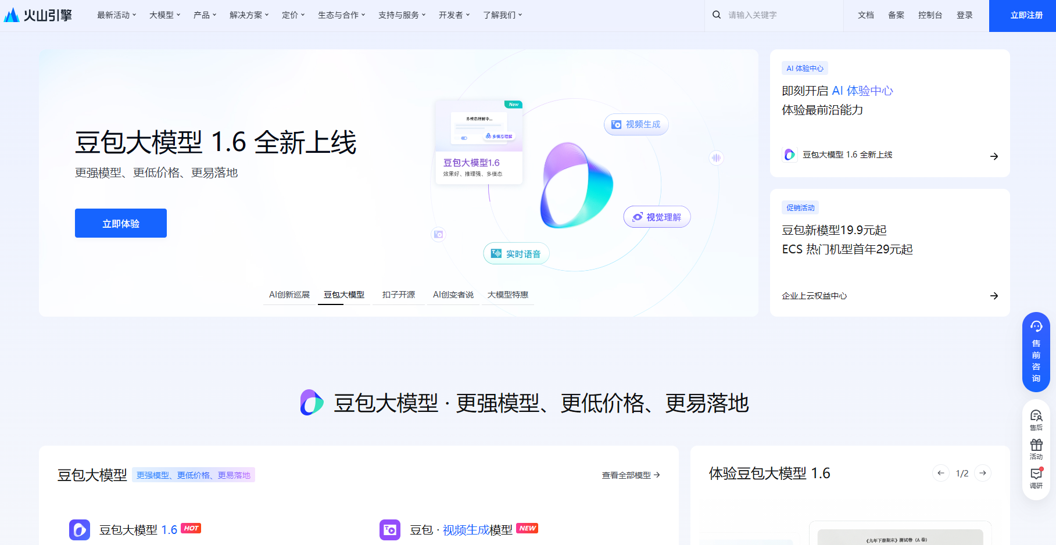Click the AI 体验中心 tag label
This screenshot has width=1056, height=545.
click(805, 69)
